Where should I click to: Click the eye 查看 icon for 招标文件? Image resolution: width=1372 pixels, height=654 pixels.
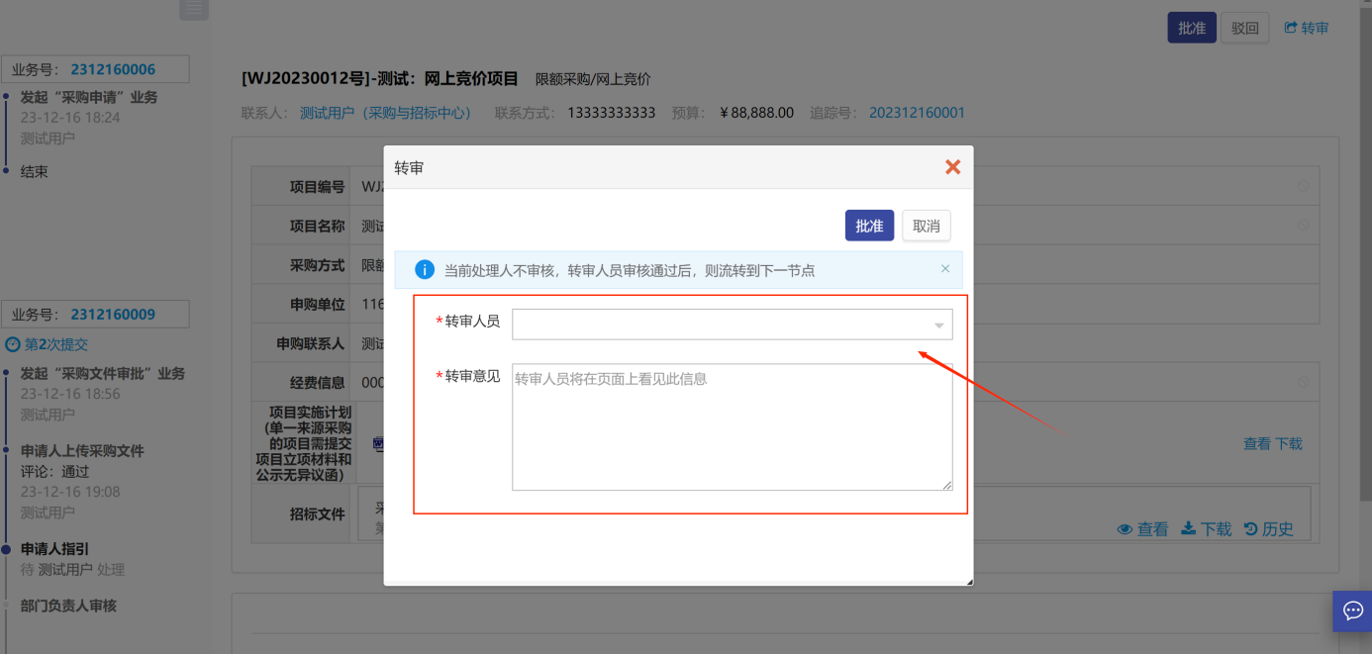point(1125,529)
